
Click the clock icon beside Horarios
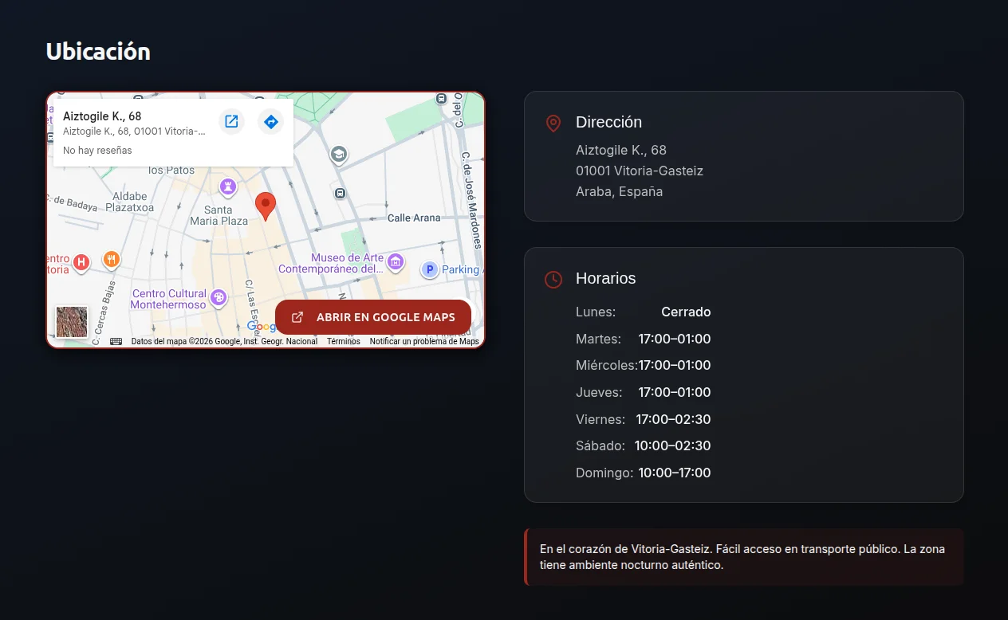553,280
